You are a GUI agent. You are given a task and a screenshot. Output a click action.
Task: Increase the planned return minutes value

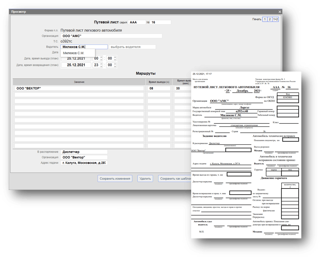[115, 64]
